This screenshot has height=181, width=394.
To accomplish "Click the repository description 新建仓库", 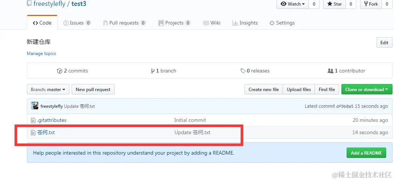I will 39,42.
